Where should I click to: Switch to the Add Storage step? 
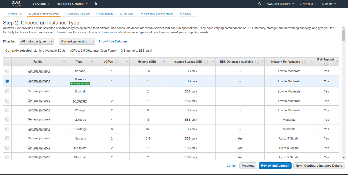click(105, 13)
